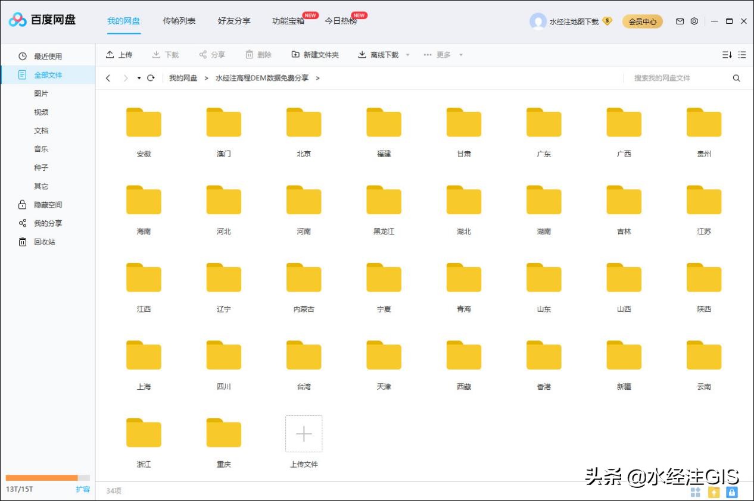Viewport: 754px width, 501px height.
Task: Click the 13T/15T storage text
Action: pyautogui.click(x=20, y=489)
